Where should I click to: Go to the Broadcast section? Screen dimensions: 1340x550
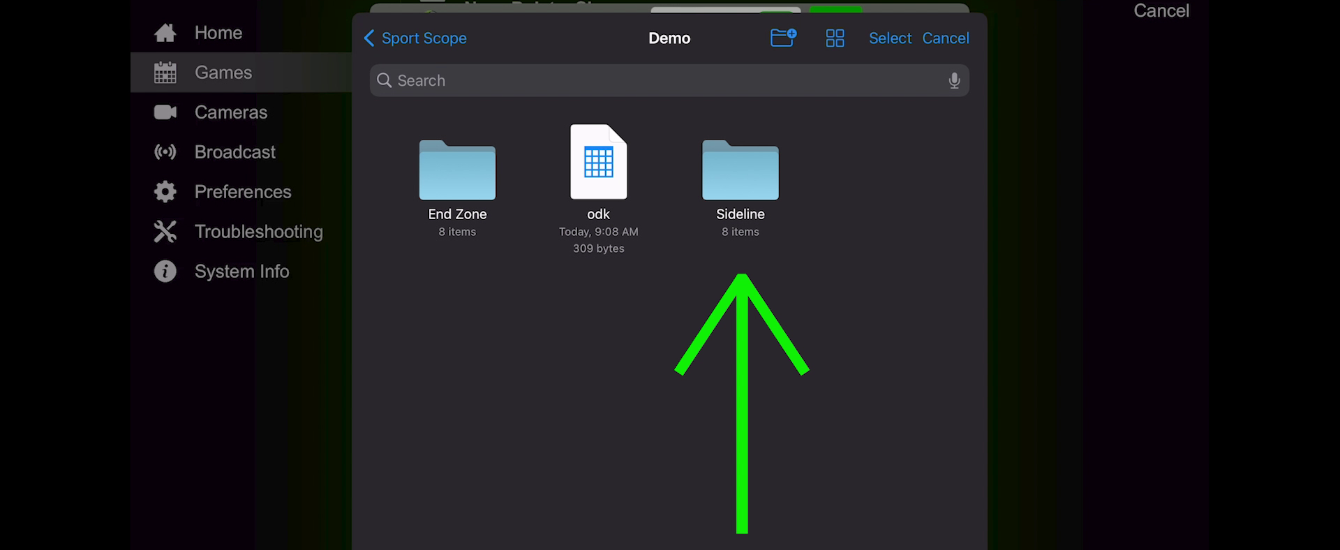241,152
